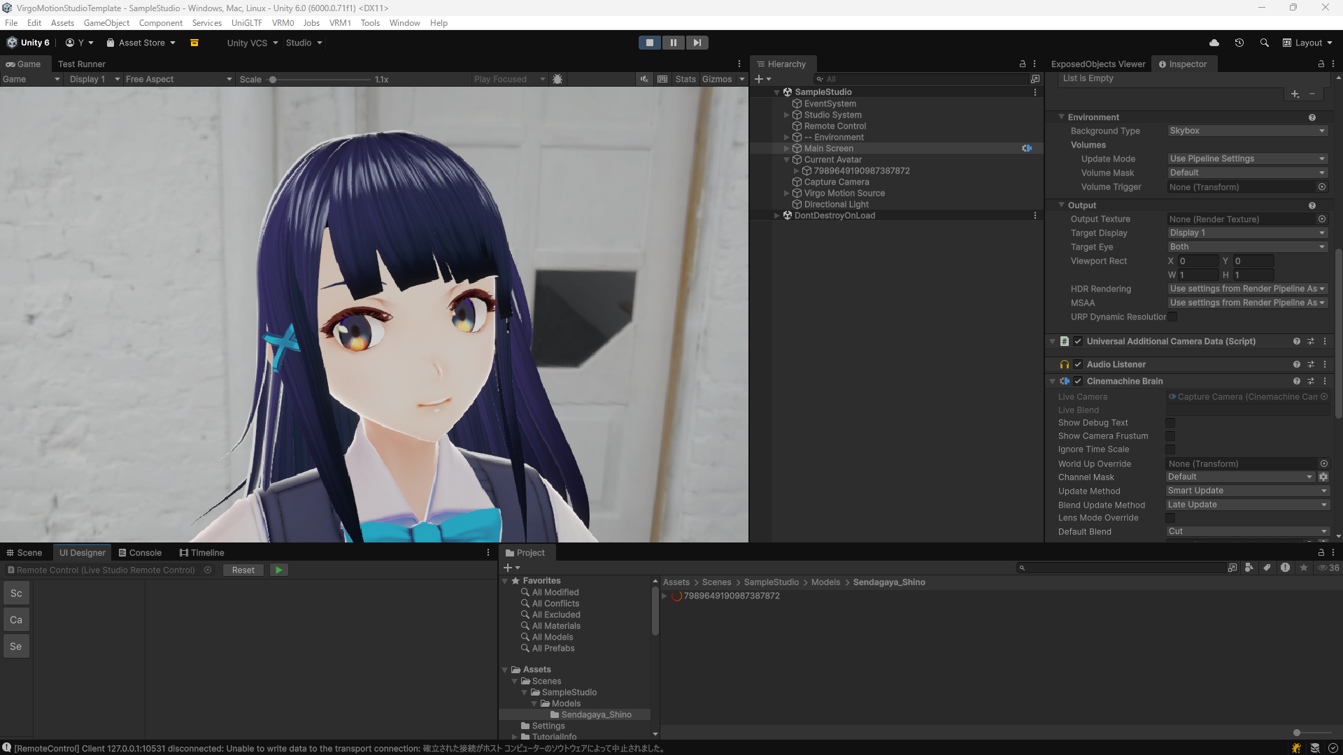1343x755 pixels.
Task: Toggle the Stats overlay
Action: (685, 79)
